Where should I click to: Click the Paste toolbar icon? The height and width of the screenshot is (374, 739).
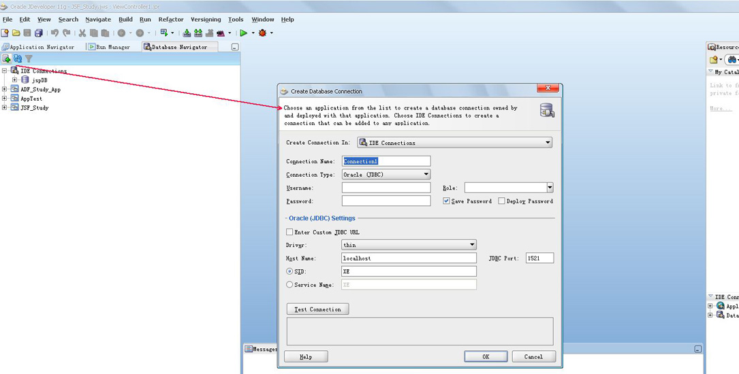click(105, 33)
